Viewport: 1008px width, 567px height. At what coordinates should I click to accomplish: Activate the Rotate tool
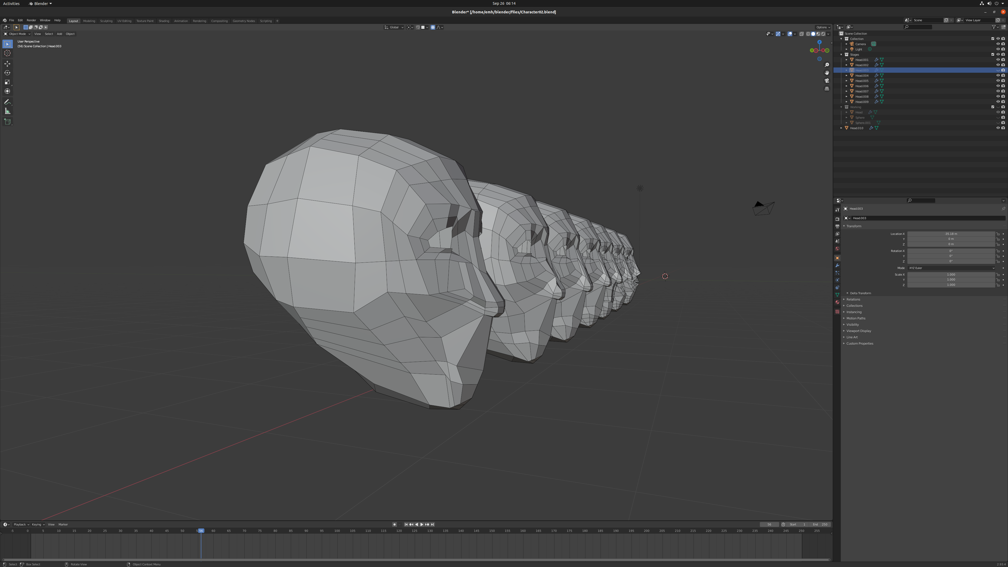pos(7,73)
